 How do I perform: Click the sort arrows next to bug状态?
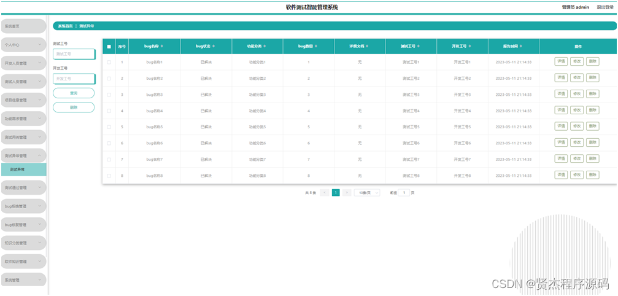[x=213, y=47]
